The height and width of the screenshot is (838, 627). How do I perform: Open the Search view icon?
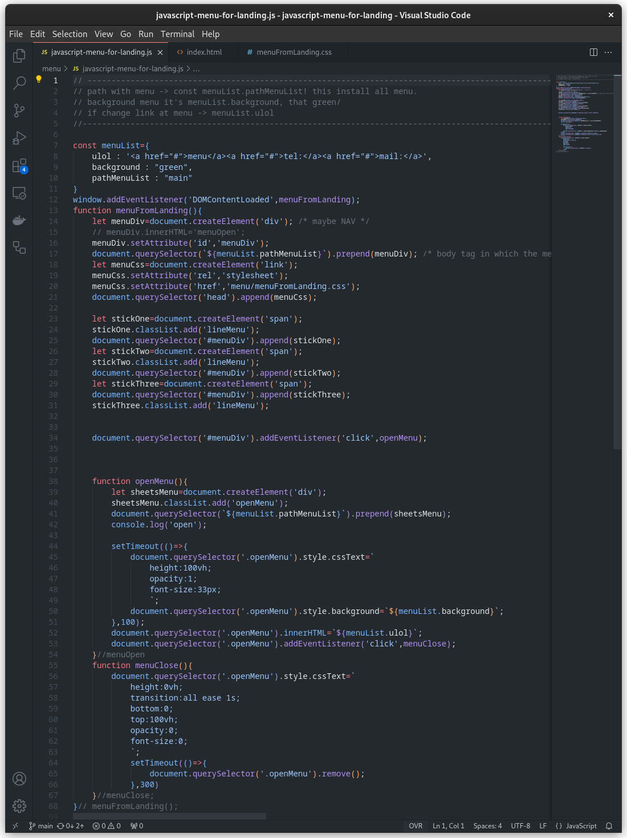[x=19, y=83]
